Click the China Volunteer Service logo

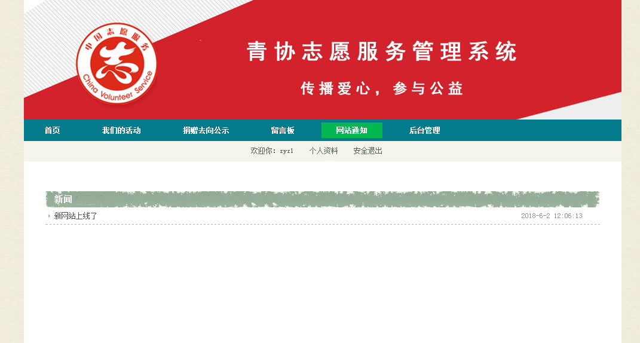point(117,63)
